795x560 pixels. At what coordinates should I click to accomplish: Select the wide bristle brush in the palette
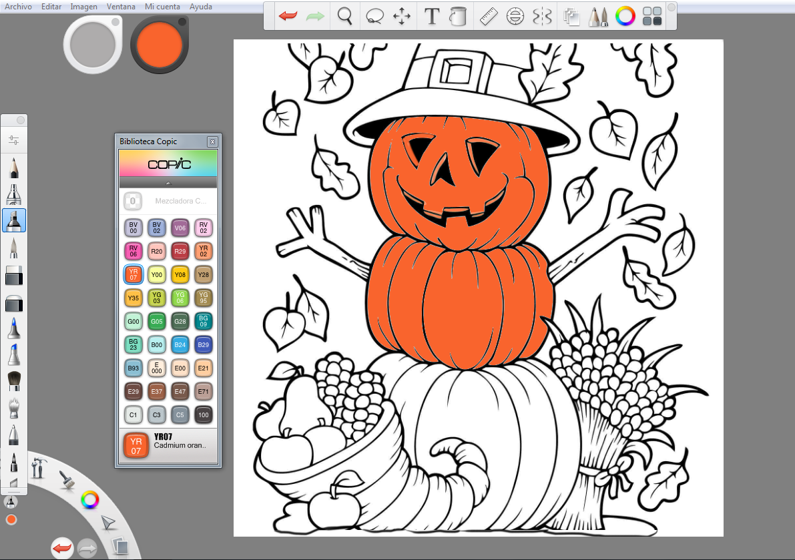click(14, 381)
